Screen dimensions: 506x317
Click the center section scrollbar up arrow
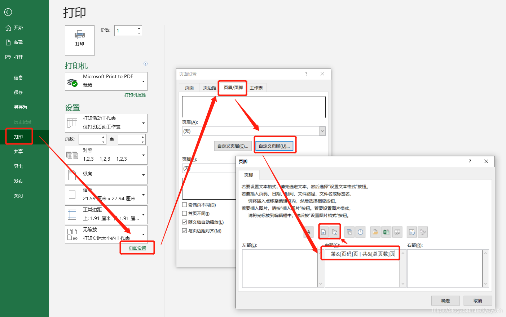tap(403, 253)
